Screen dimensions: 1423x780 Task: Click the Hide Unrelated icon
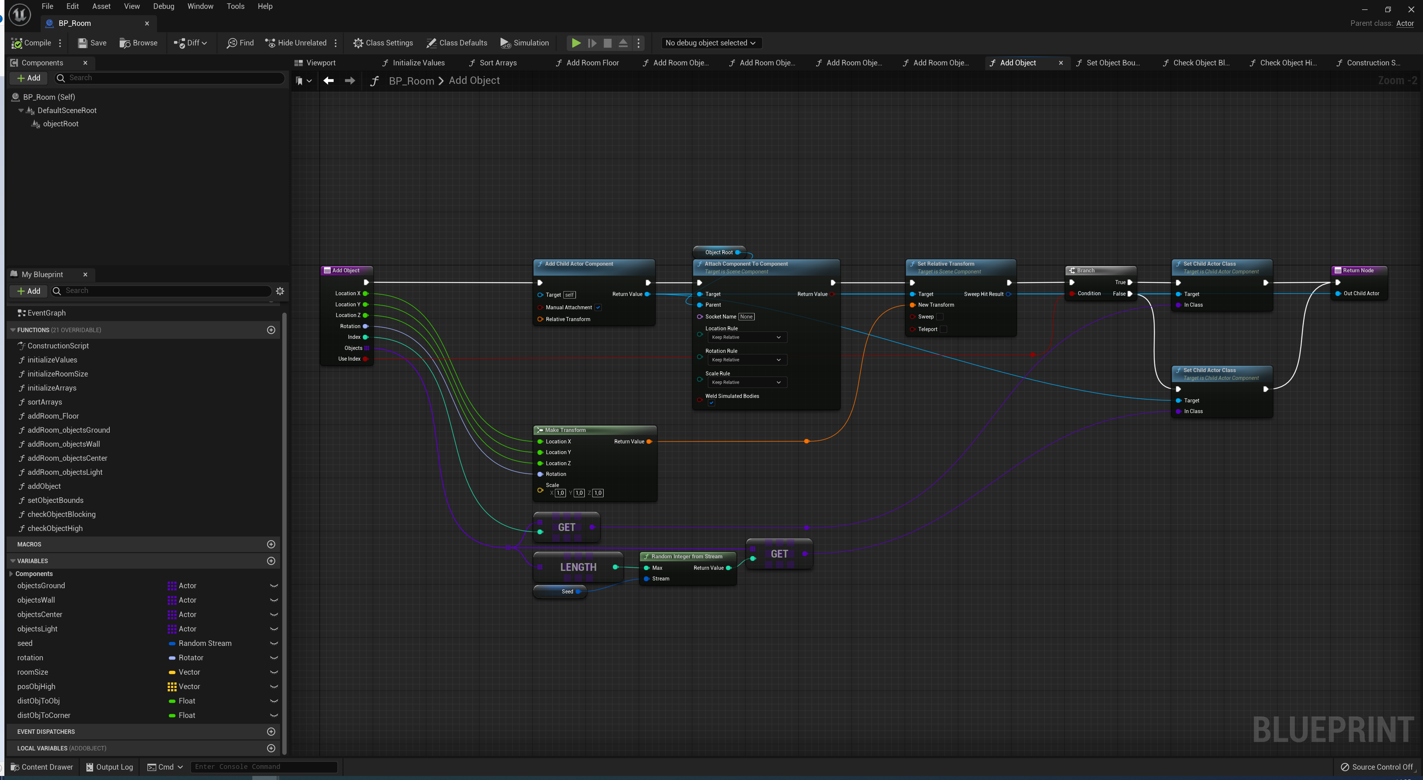270,43
